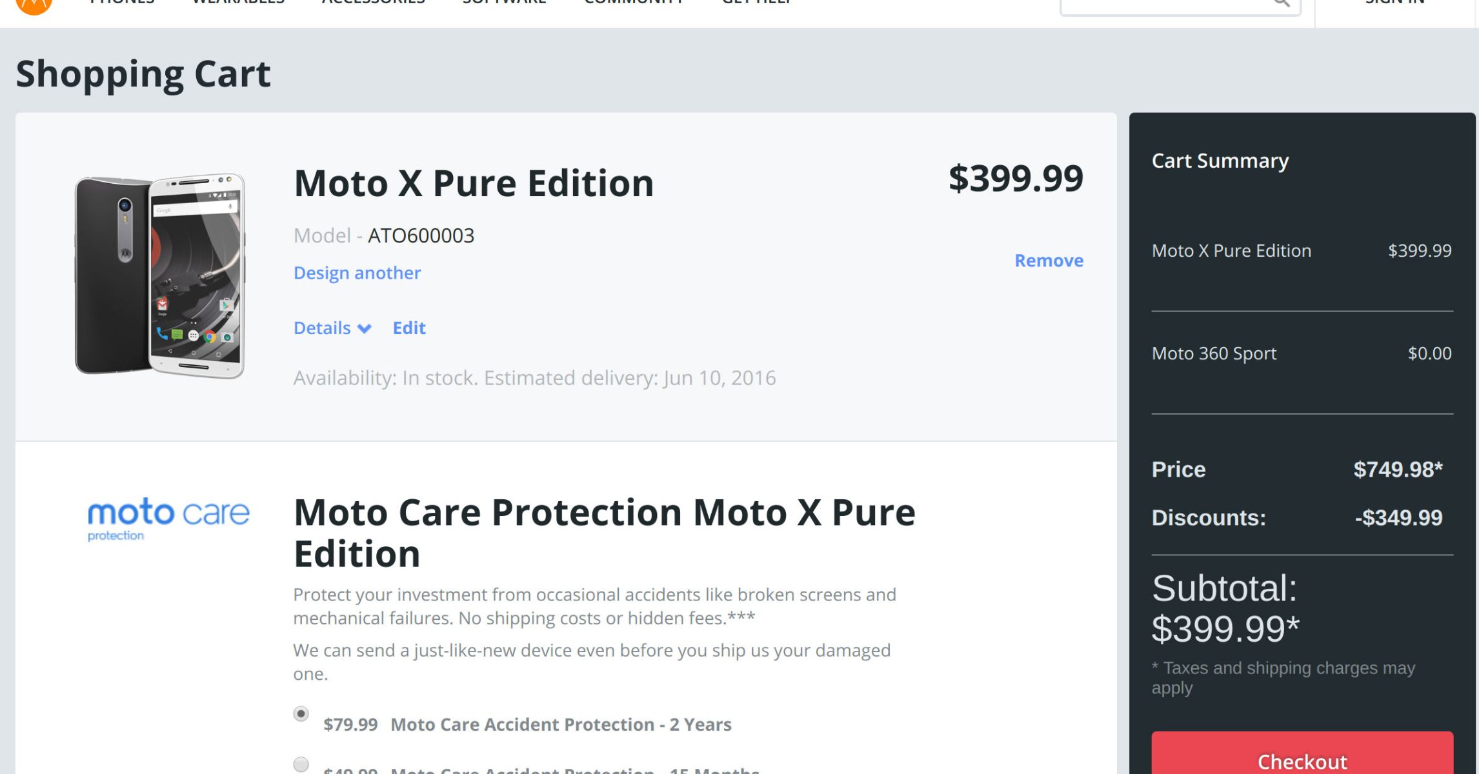The image size is (1479, 774).
Task: Select $79.99 Accident Protection 2 Years option
Action: click(301, 714)
